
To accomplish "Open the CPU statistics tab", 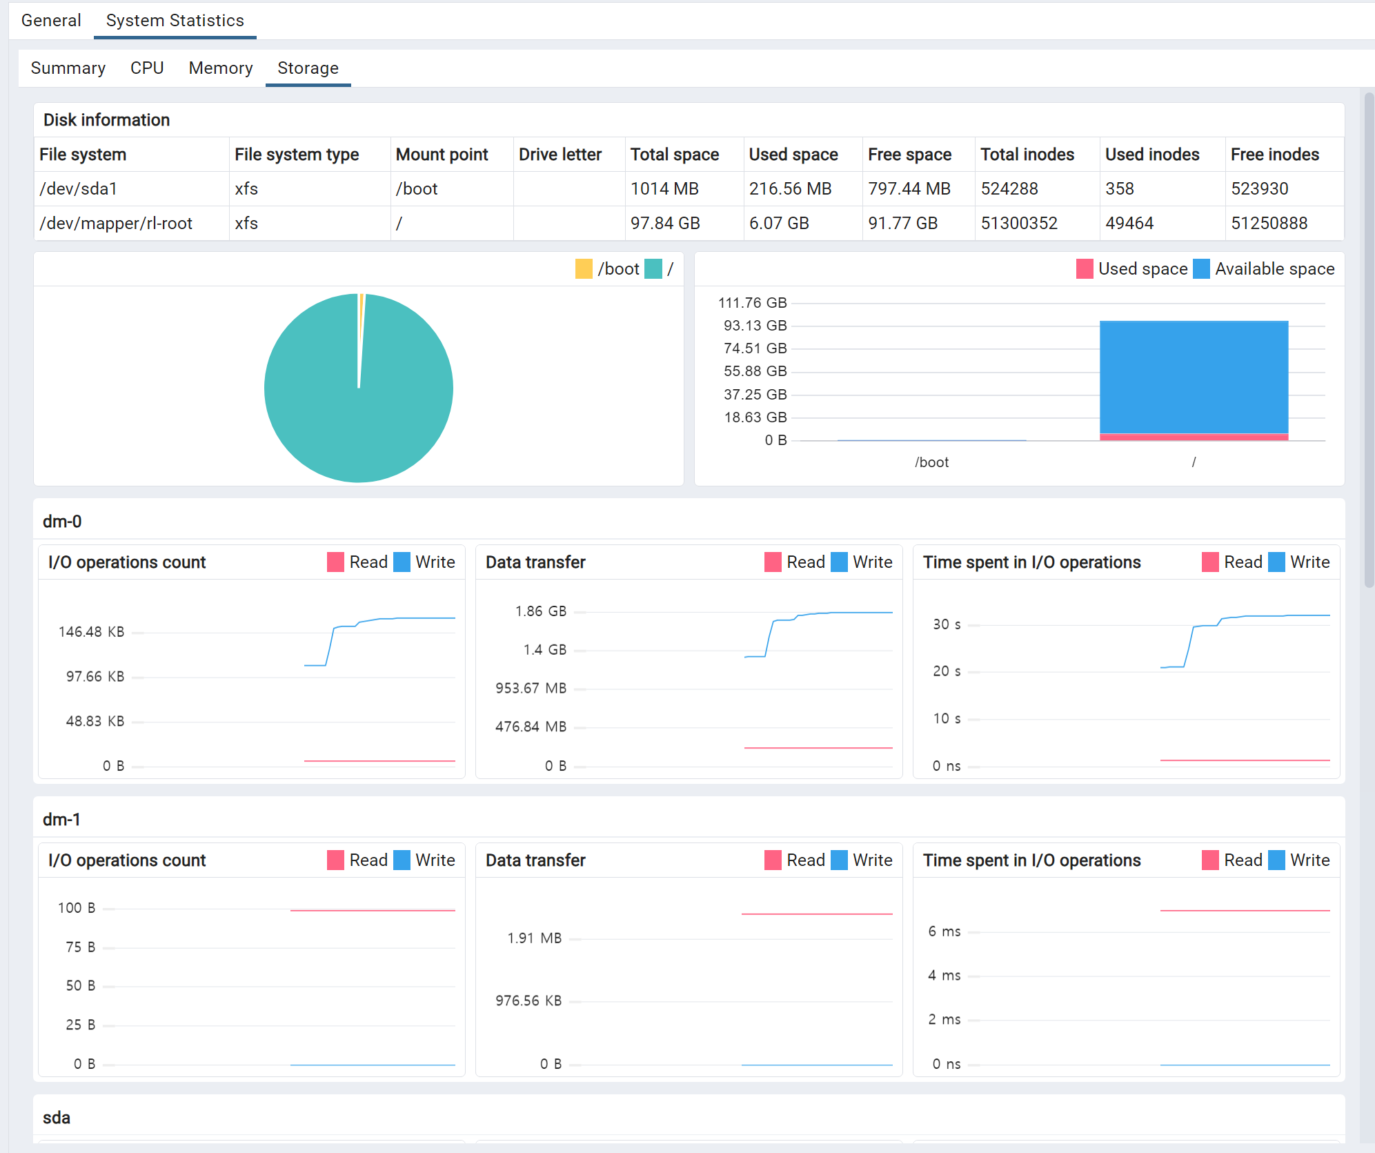I will point(147,68).
